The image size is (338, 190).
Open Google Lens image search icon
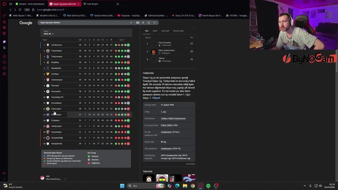point(149,23)
